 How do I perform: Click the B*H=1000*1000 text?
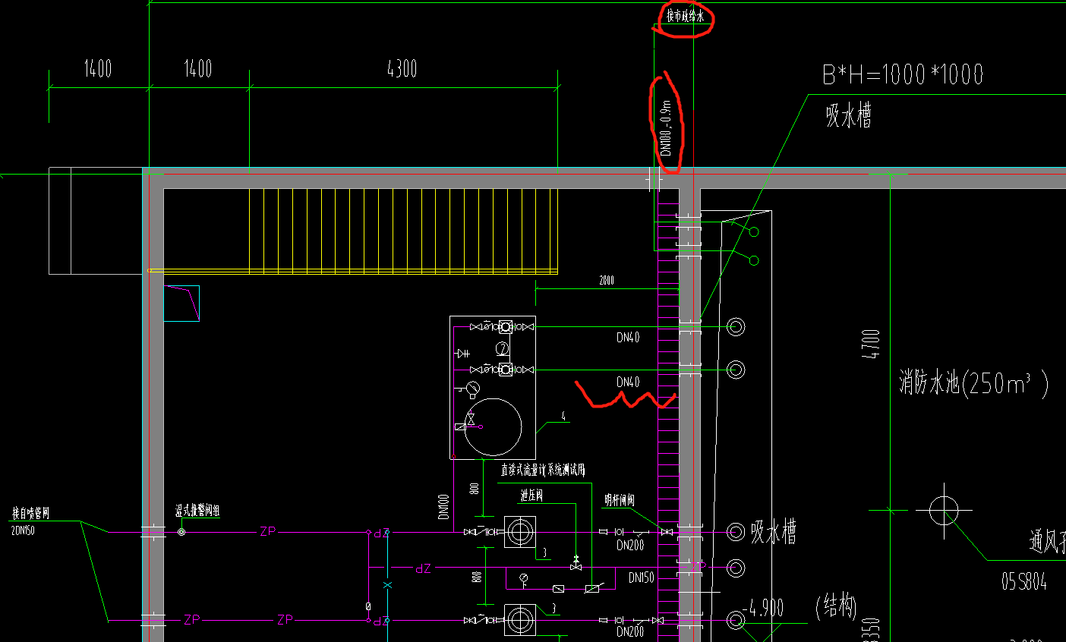(x=903, y=74)
